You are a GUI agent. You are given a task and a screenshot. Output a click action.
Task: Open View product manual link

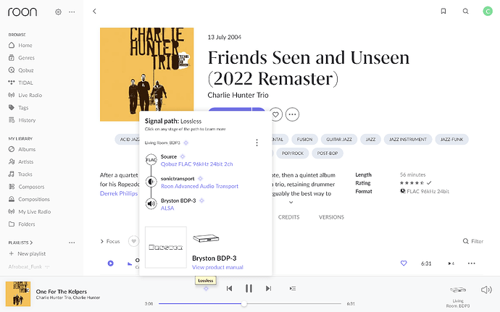(217, 267)
